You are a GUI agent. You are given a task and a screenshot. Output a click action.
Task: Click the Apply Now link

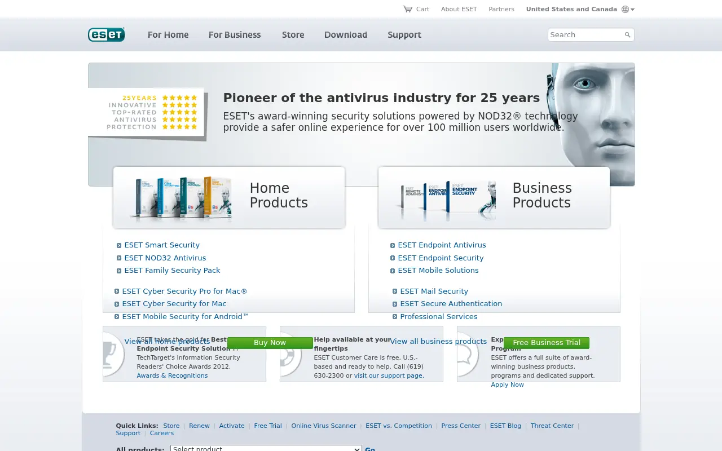tap(507, 384)
